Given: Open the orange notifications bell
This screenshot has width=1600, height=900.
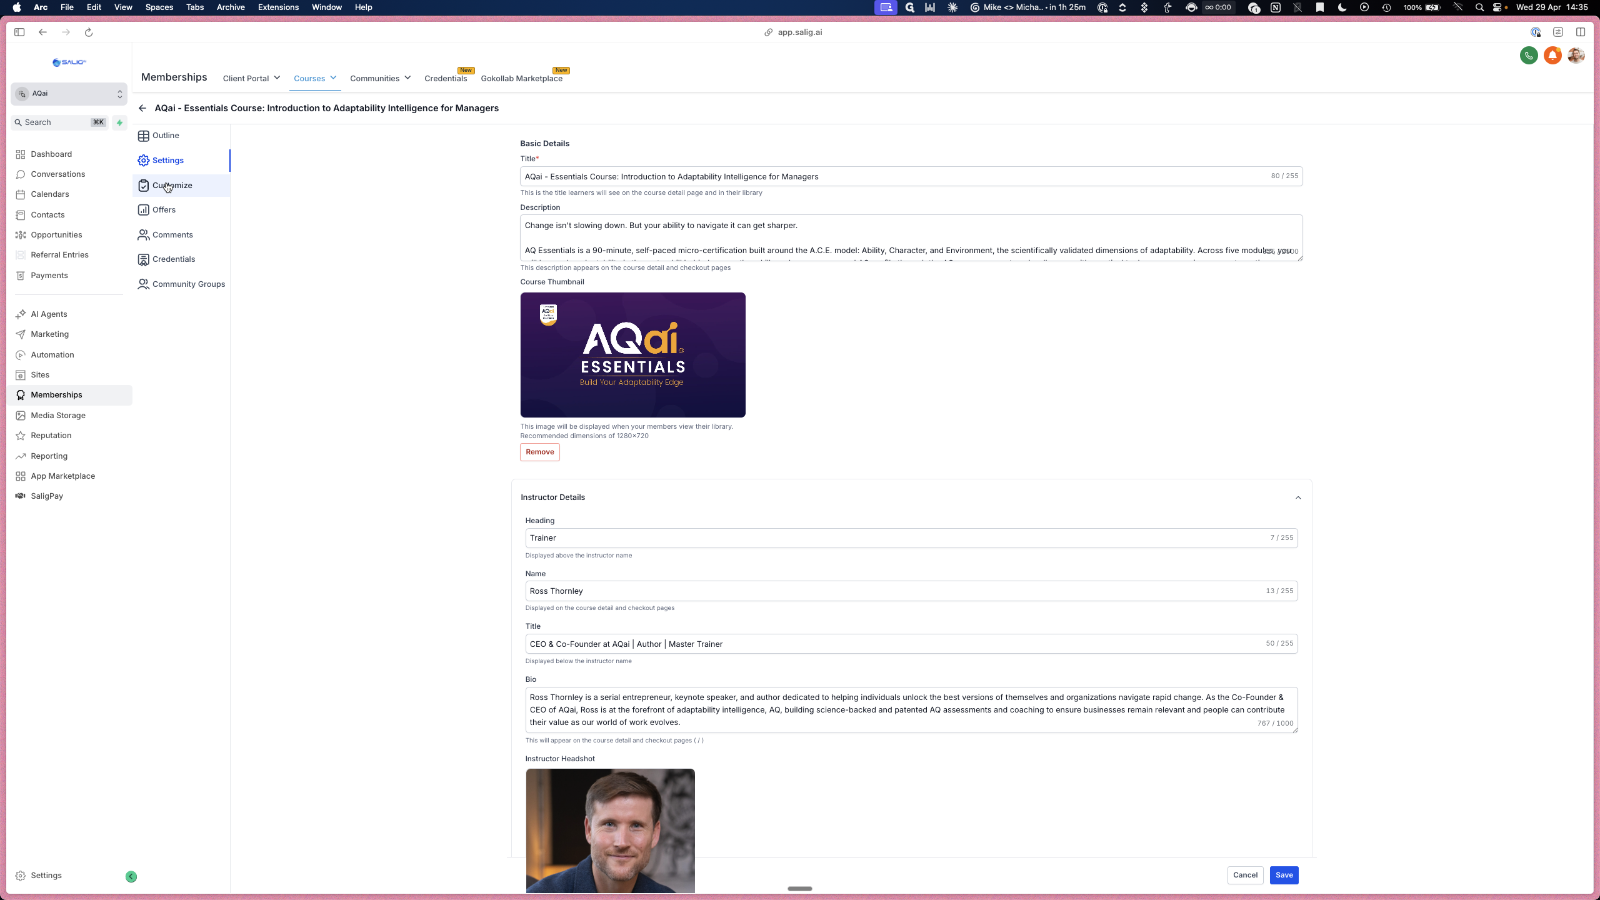Looking at the screenshot, I should [1552, 56].
